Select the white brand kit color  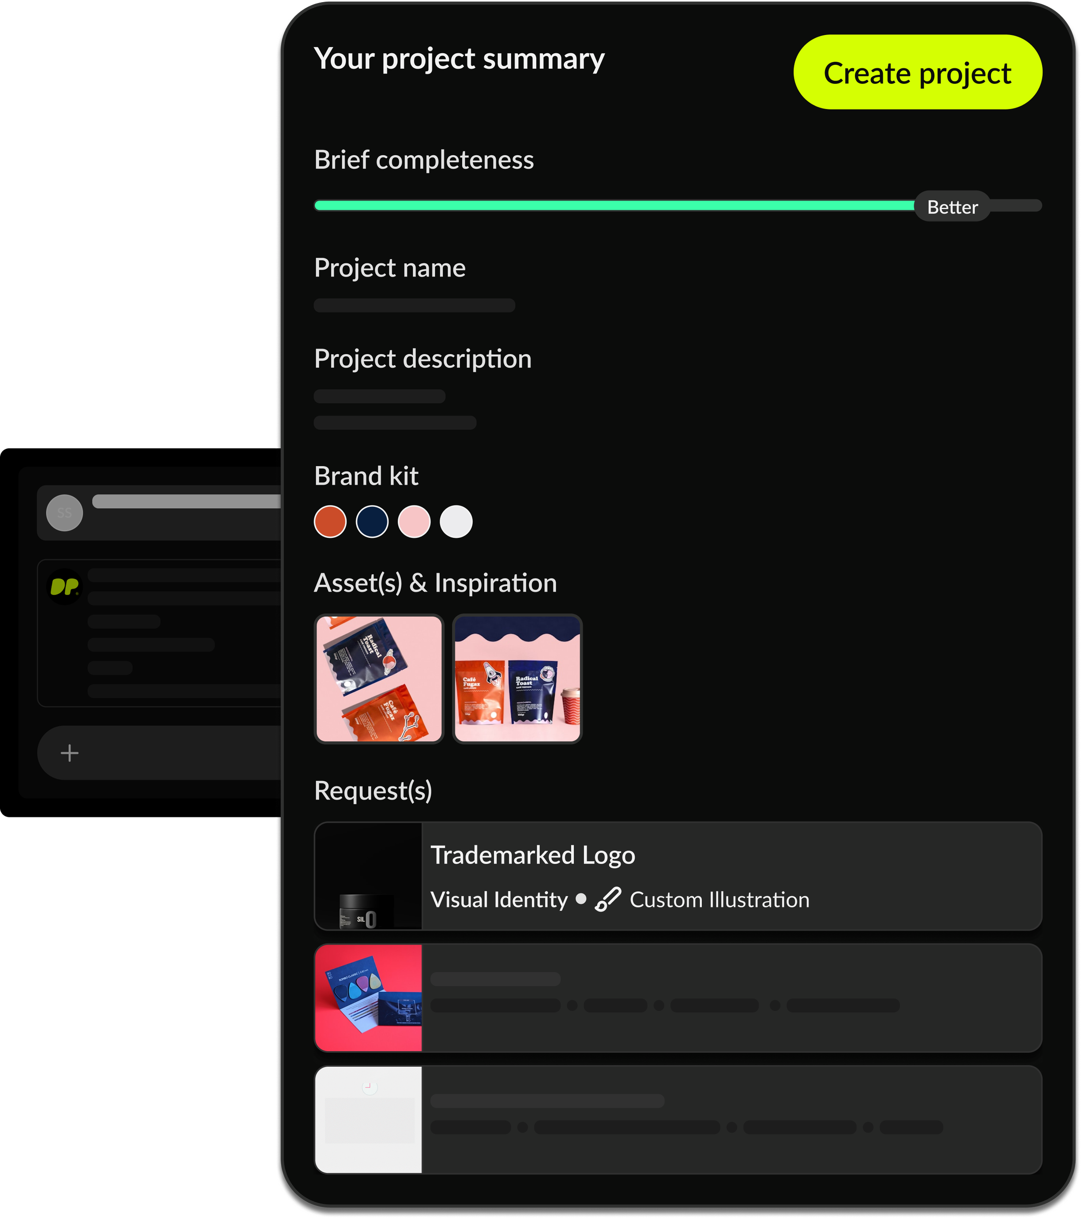(456, 521)
